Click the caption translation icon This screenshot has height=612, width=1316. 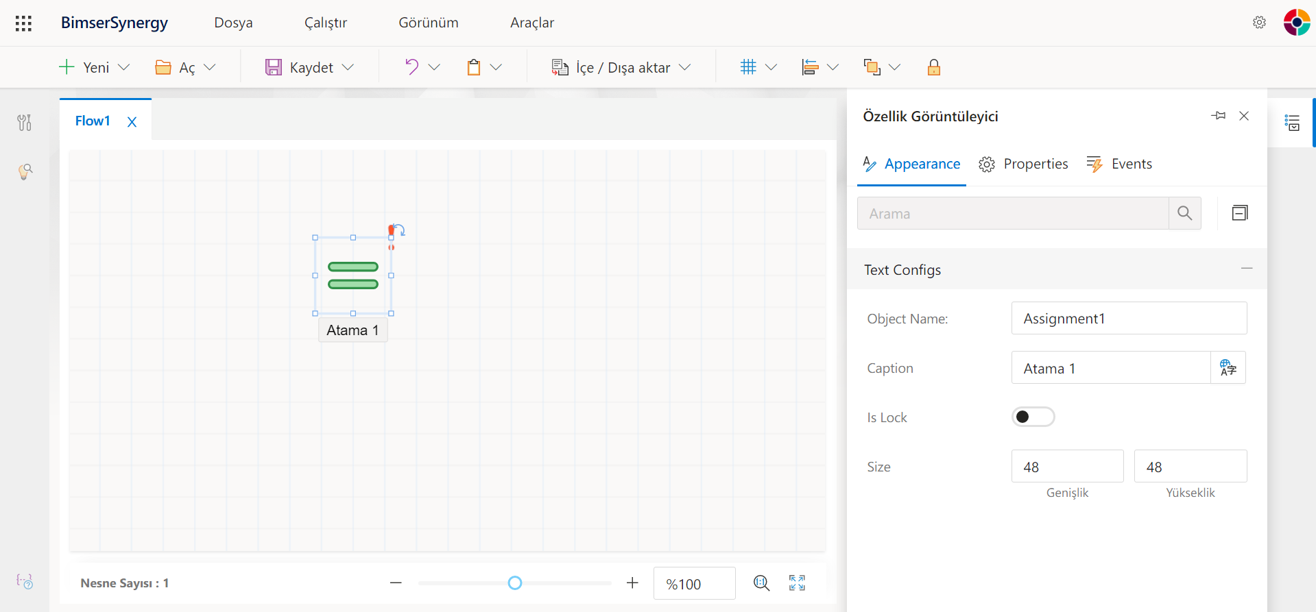pyautogui.click(x=1228, y=368)
